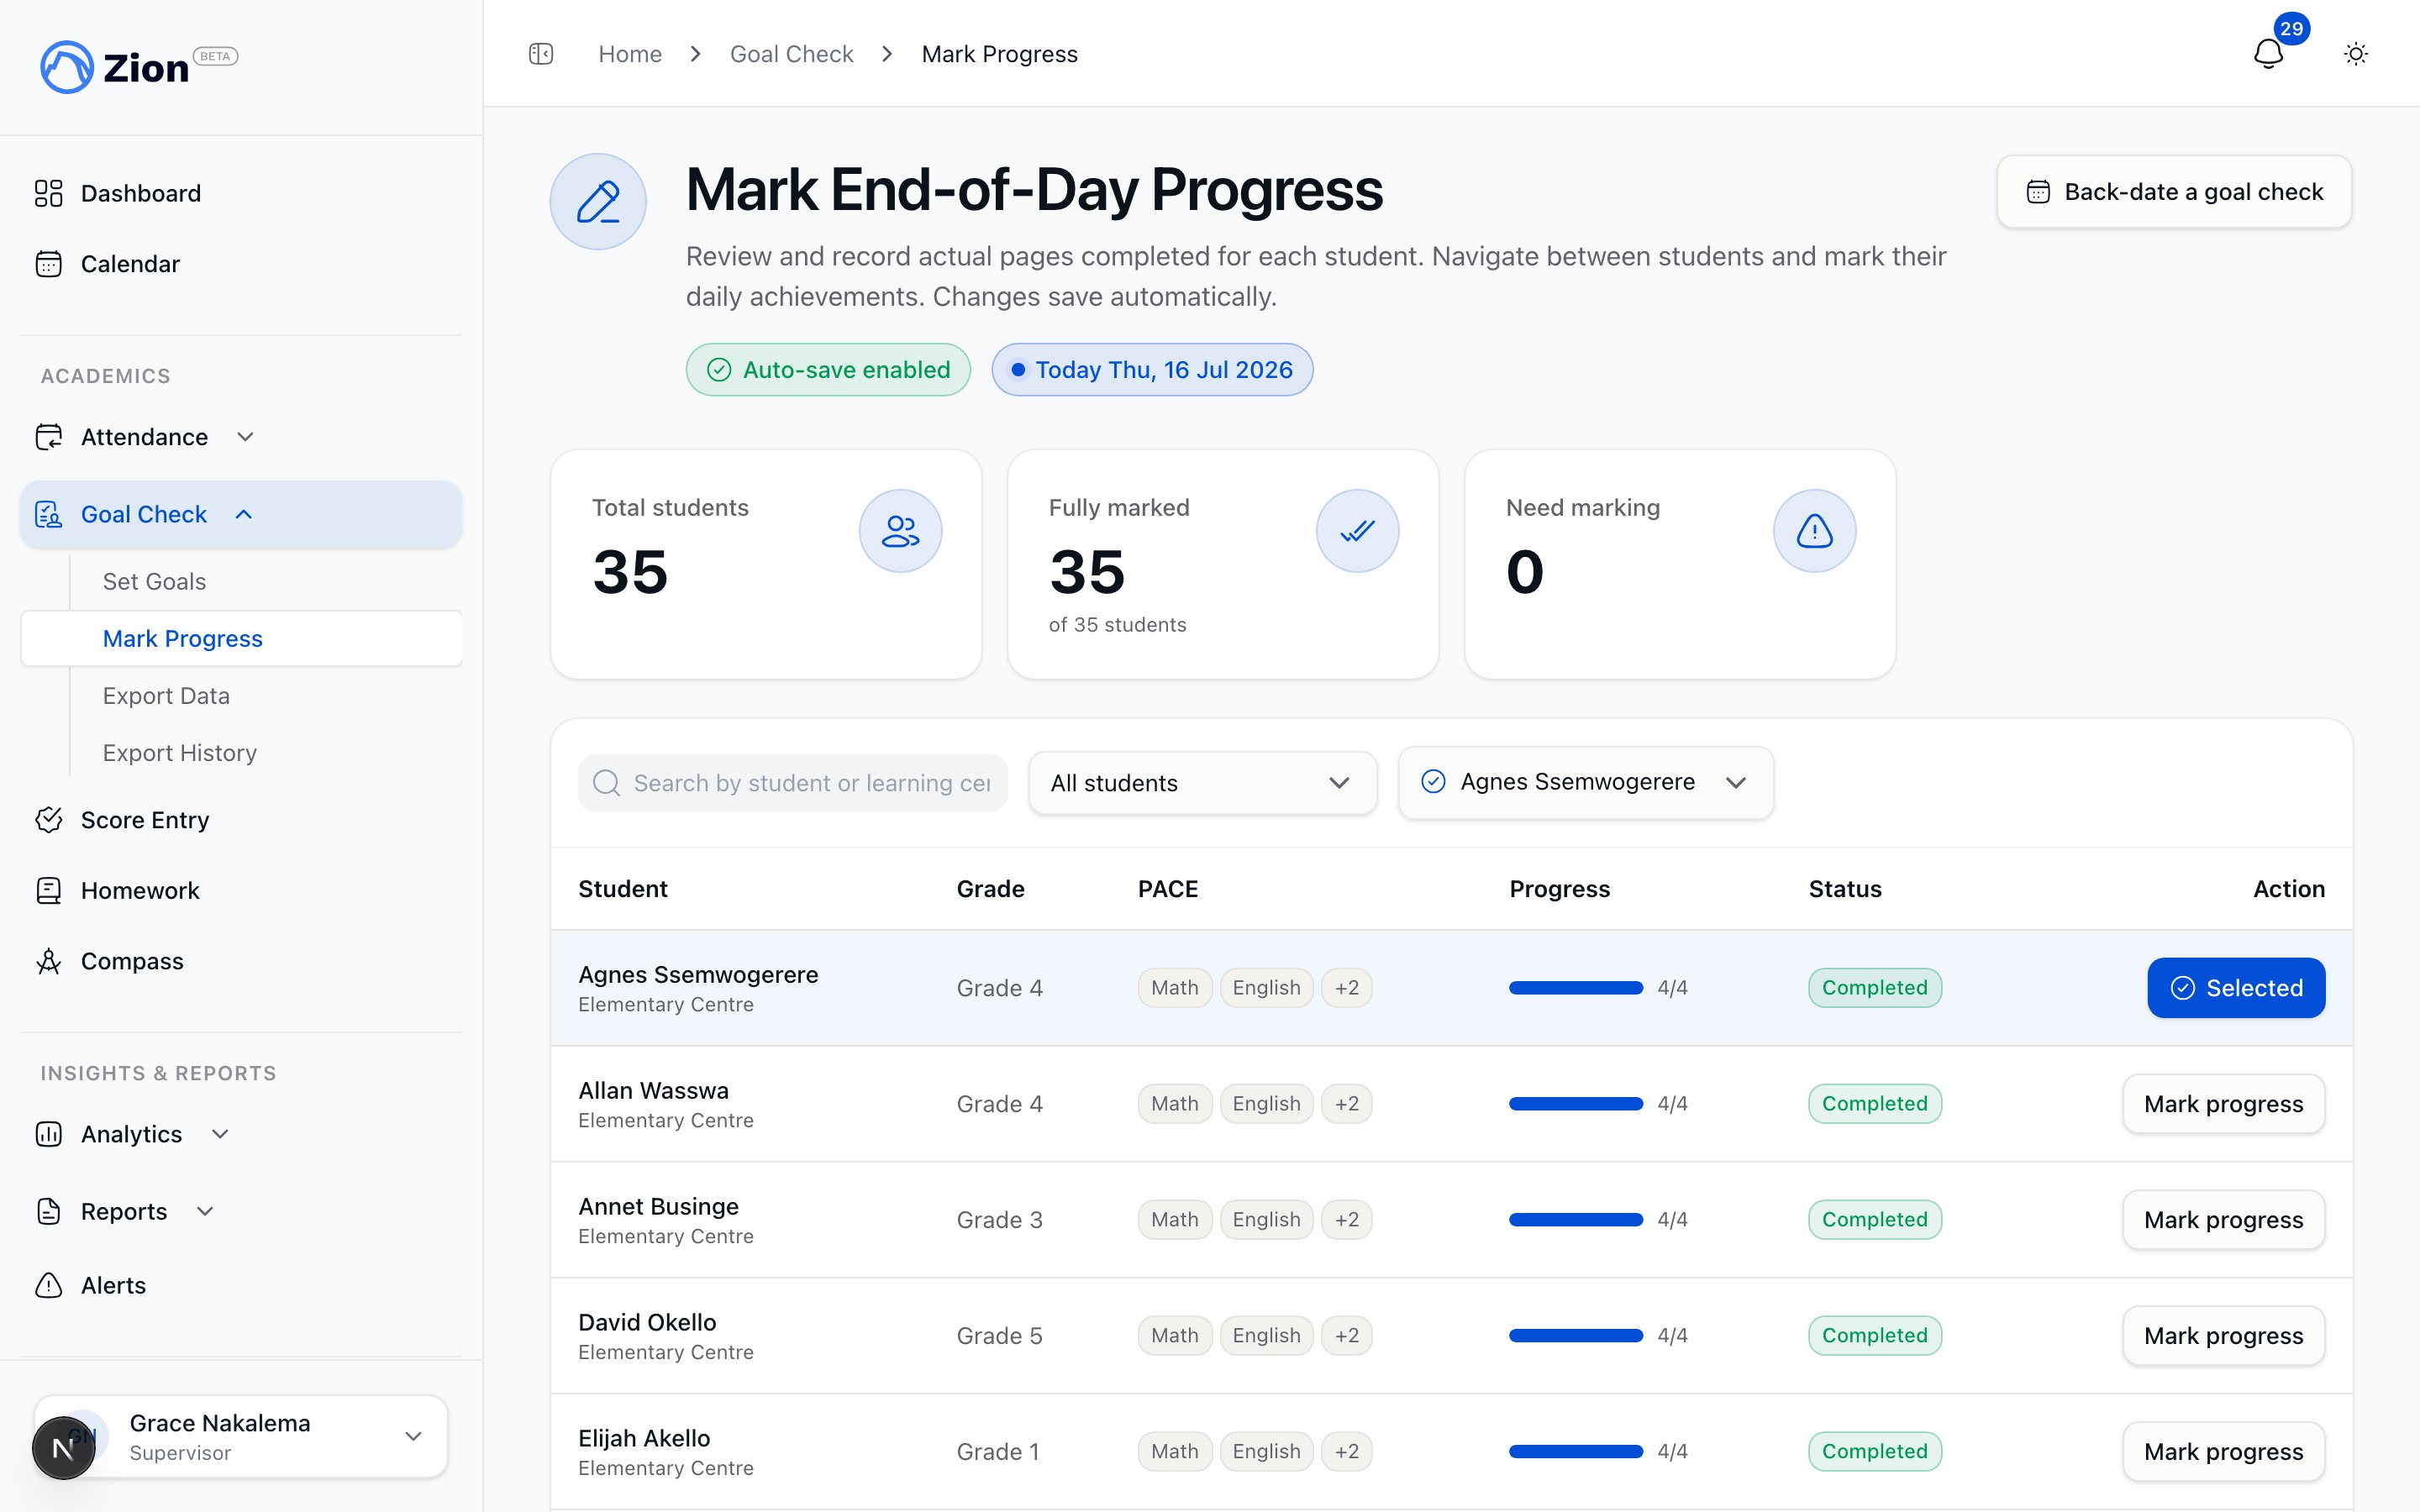
Task: Click the English chip for Elijah Akello
Action: click(x=1266, y=1452)
